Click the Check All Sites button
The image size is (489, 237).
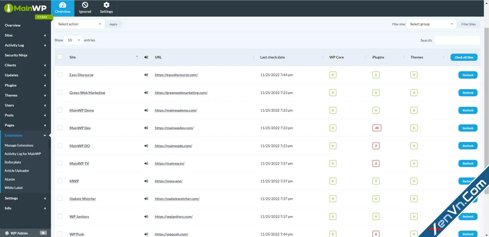[464, 57]
